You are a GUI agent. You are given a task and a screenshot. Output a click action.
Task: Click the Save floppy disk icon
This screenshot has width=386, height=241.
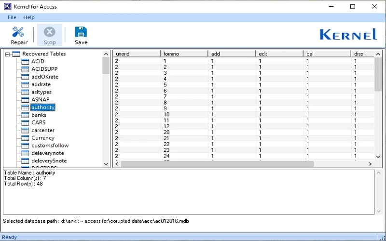[81, 32]
